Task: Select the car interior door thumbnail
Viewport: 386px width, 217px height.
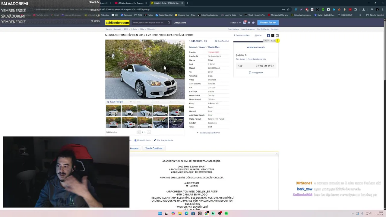Action: click(x=160, y=122)
